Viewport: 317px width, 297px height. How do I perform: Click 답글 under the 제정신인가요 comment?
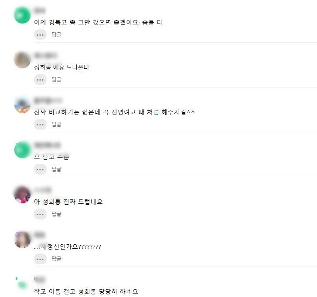pyautogui.click(x=56, y=259)
